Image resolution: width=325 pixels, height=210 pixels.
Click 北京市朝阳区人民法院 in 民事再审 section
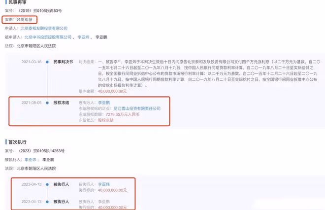36,46
